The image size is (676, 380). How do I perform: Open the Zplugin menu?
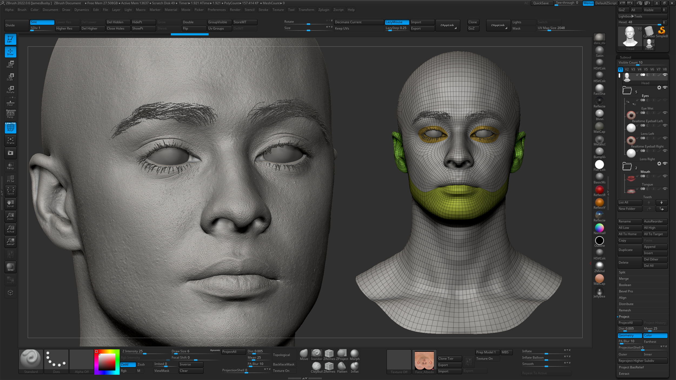click(x=324, y=10)
